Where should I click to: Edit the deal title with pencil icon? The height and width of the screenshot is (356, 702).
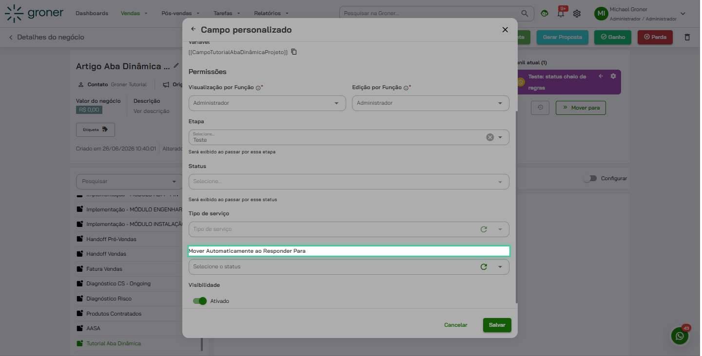(x=176, y=65)
